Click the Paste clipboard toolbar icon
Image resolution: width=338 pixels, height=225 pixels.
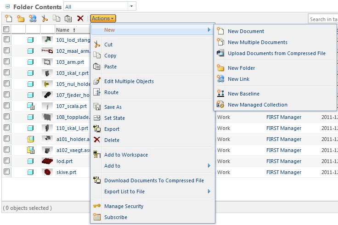pos(68,18)
